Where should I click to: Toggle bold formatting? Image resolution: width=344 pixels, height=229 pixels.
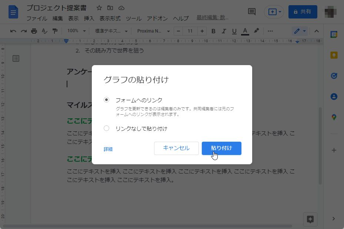pos(213,31)
